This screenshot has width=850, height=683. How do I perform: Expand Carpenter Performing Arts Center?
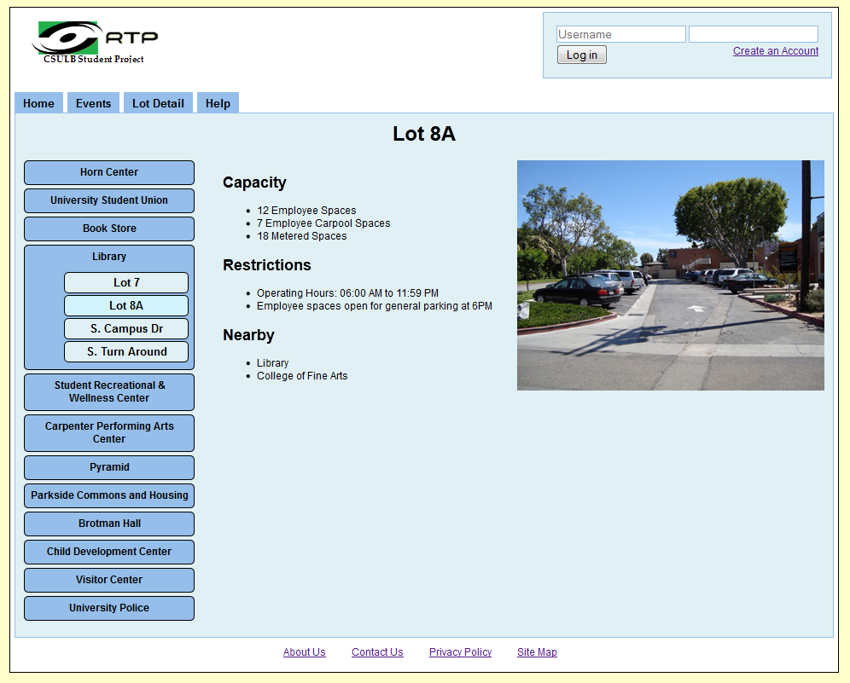coord(109,433)
